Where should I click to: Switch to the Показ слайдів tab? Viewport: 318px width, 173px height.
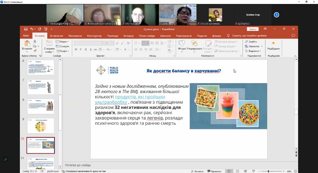tap(147, 36)
